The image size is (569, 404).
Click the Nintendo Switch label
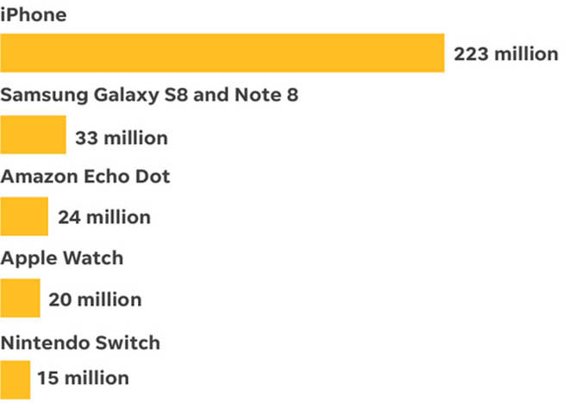coord(80,343)
